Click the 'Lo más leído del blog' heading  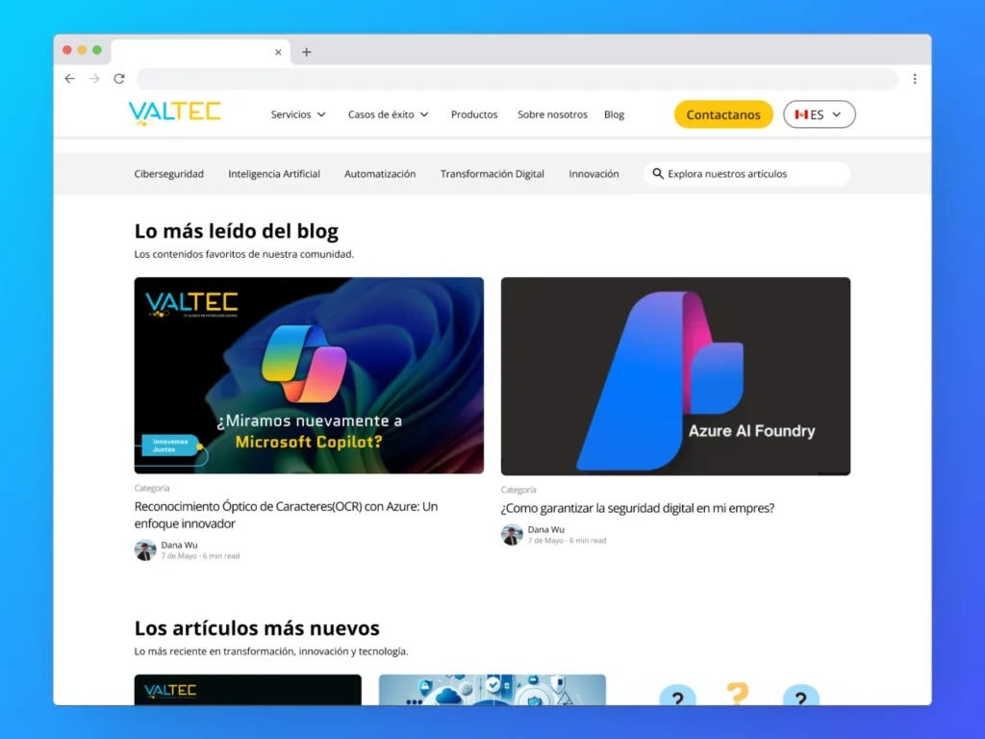(237, 231)
